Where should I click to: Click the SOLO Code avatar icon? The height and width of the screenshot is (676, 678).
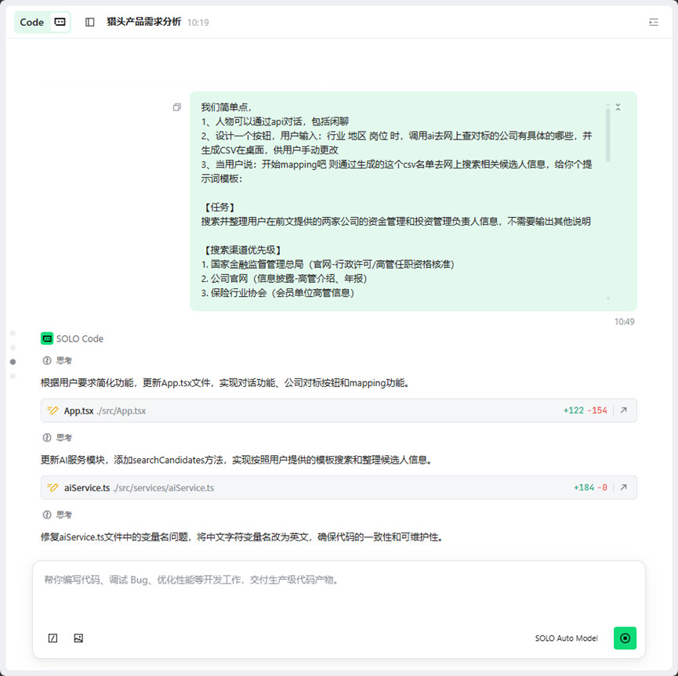tap(47, 338)
